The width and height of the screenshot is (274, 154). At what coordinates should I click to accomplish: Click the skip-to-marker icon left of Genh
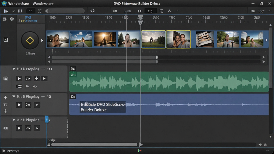point(115,11)
